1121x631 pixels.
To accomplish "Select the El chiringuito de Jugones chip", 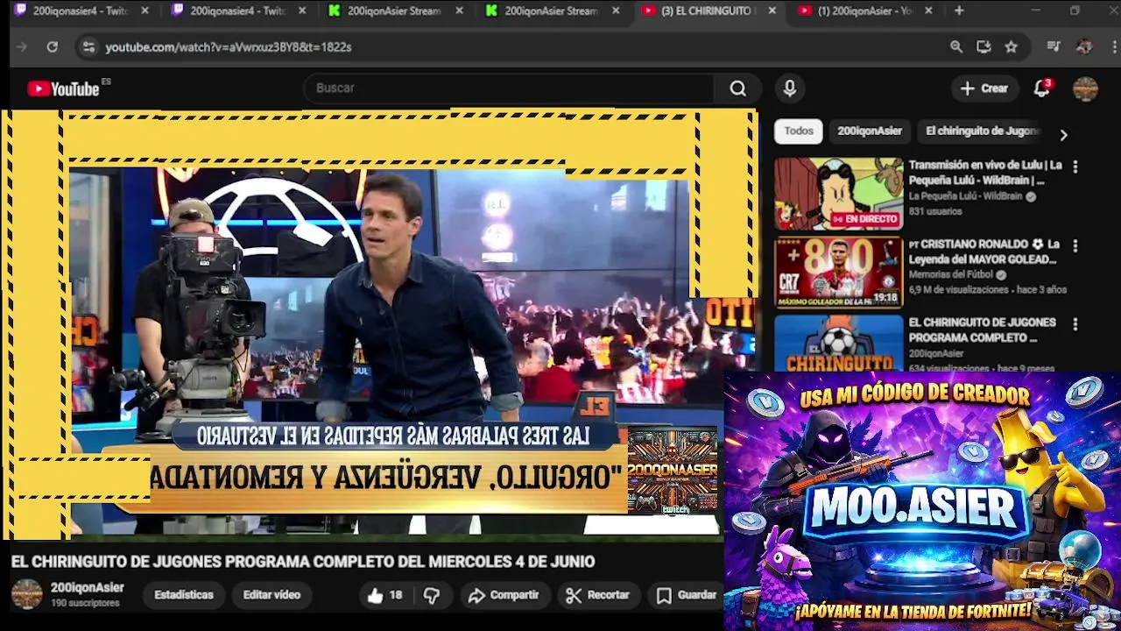I will (x=982, y=131).
